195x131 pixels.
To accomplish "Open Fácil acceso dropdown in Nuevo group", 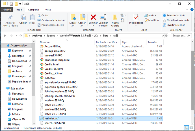I will click(123, 20).
